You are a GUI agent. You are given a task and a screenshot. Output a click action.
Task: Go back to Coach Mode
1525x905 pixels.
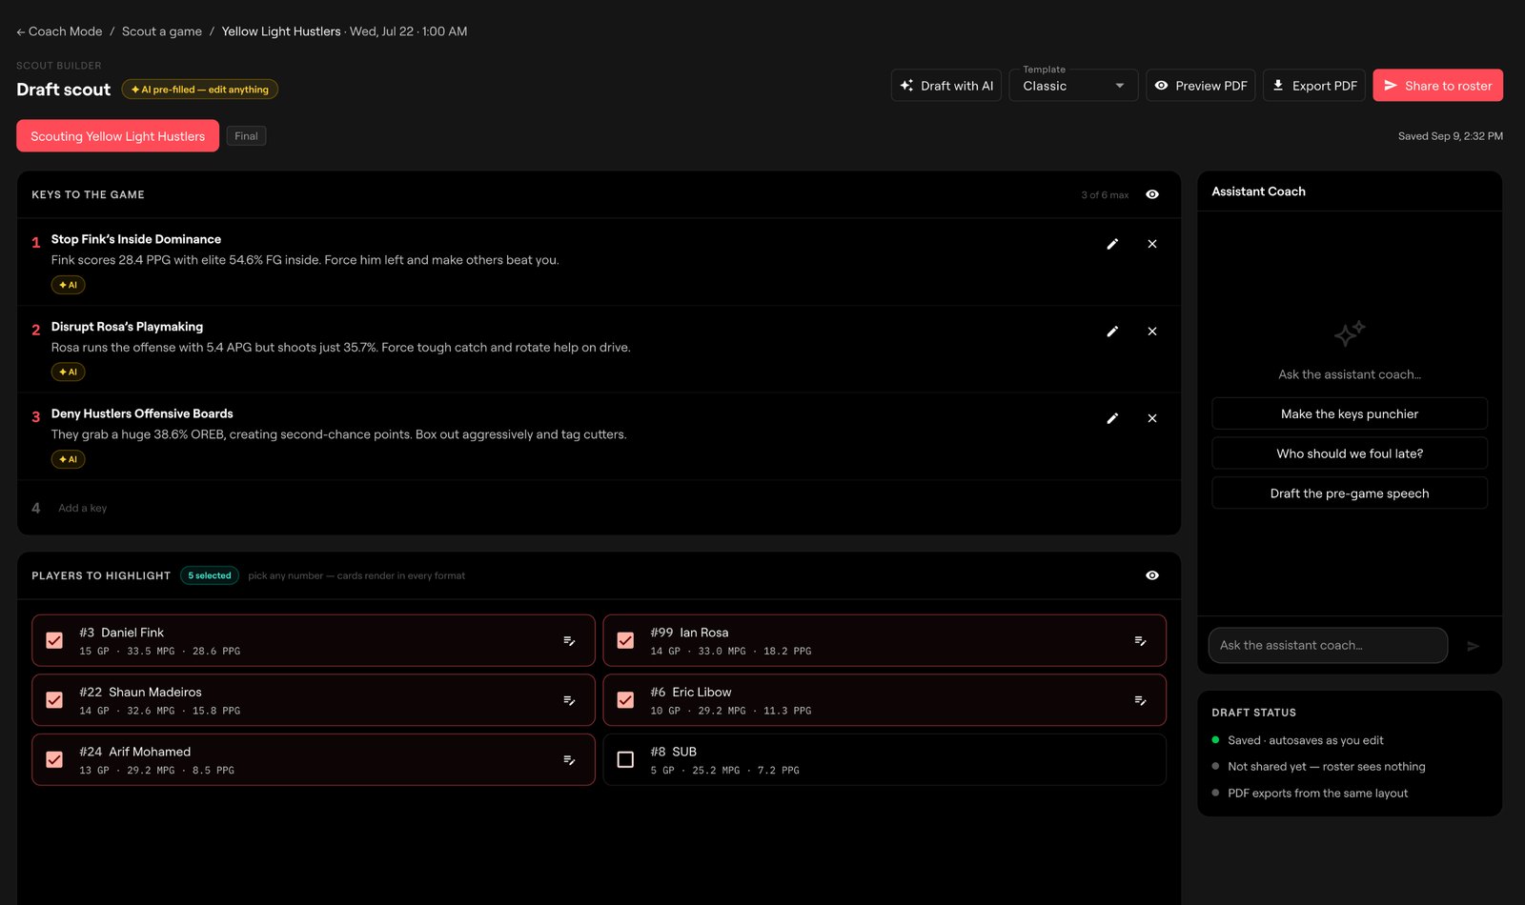pos(59,31)
